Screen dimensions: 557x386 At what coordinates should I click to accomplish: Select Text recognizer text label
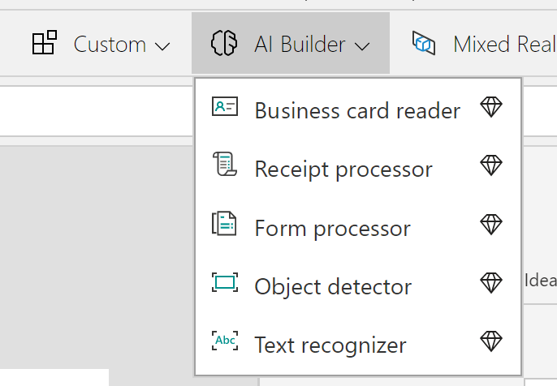pyautogui.click(x=330, y=345)
